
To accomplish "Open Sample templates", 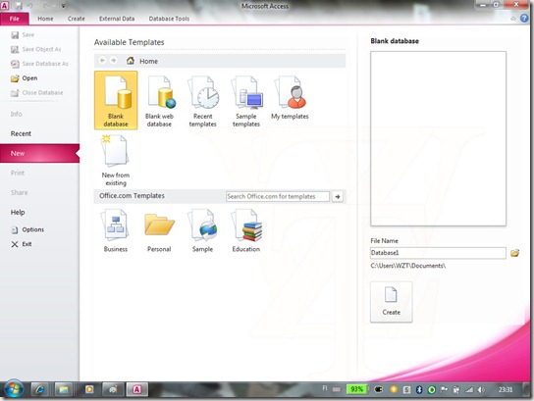I will click(x=246, y=101).
